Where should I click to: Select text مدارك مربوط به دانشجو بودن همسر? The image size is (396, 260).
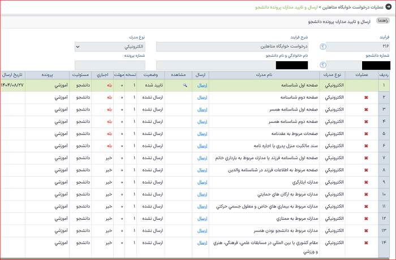pos(286,231)
